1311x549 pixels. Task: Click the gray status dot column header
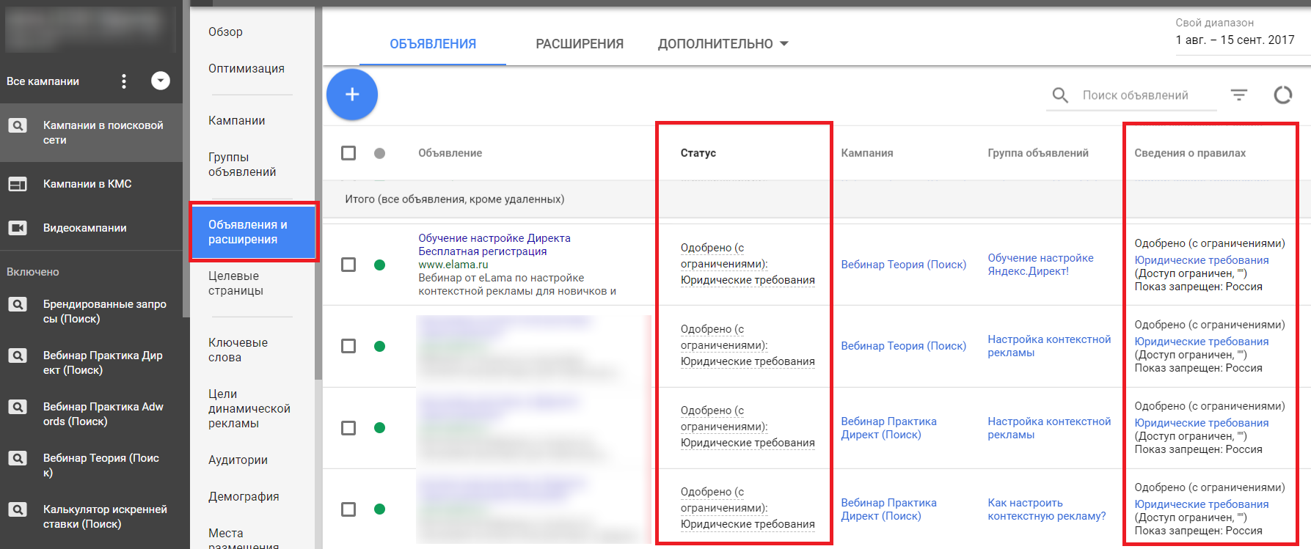pyautogui.click(x=379, y=153)
